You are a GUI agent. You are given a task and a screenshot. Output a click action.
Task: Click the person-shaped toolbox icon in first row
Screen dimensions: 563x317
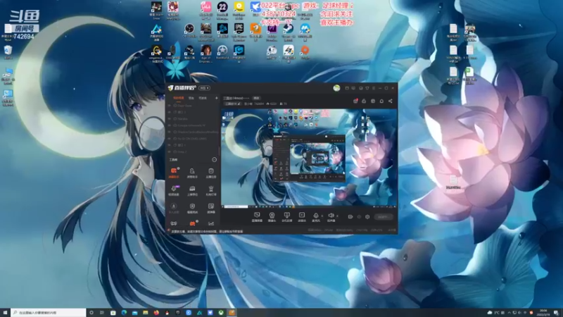192,172
